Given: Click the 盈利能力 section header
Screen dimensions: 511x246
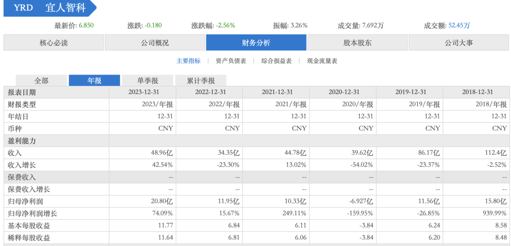Looking at the screenshot, I should pos(21,141).
